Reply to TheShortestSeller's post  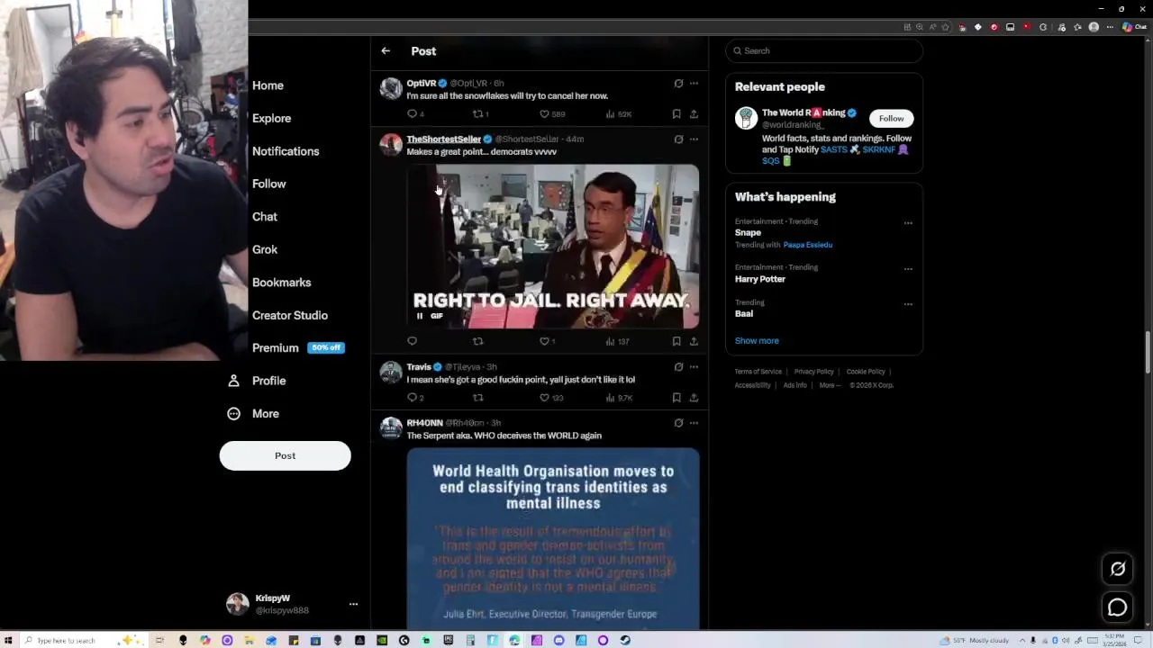pyautogui.click(x=413, y=341)
